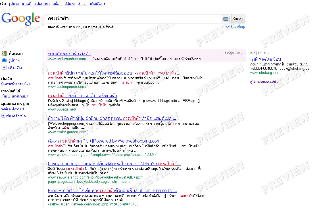This screenshot has height=208, width=321.
Task: Open การค้นหาขั้นสูง advanced search link
Action: point(235,27)
